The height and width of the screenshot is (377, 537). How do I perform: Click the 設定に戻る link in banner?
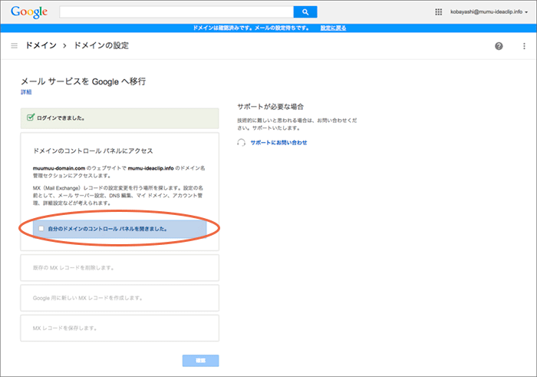click(333, 28)
